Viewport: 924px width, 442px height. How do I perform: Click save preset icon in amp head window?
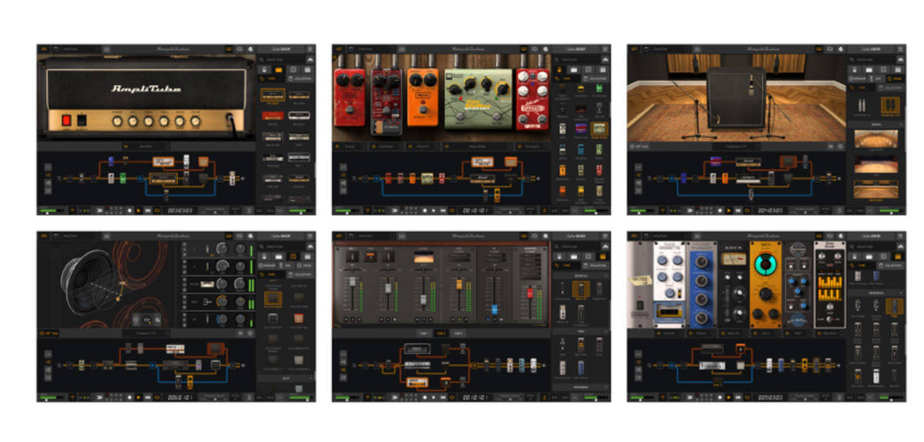point(105,49)
